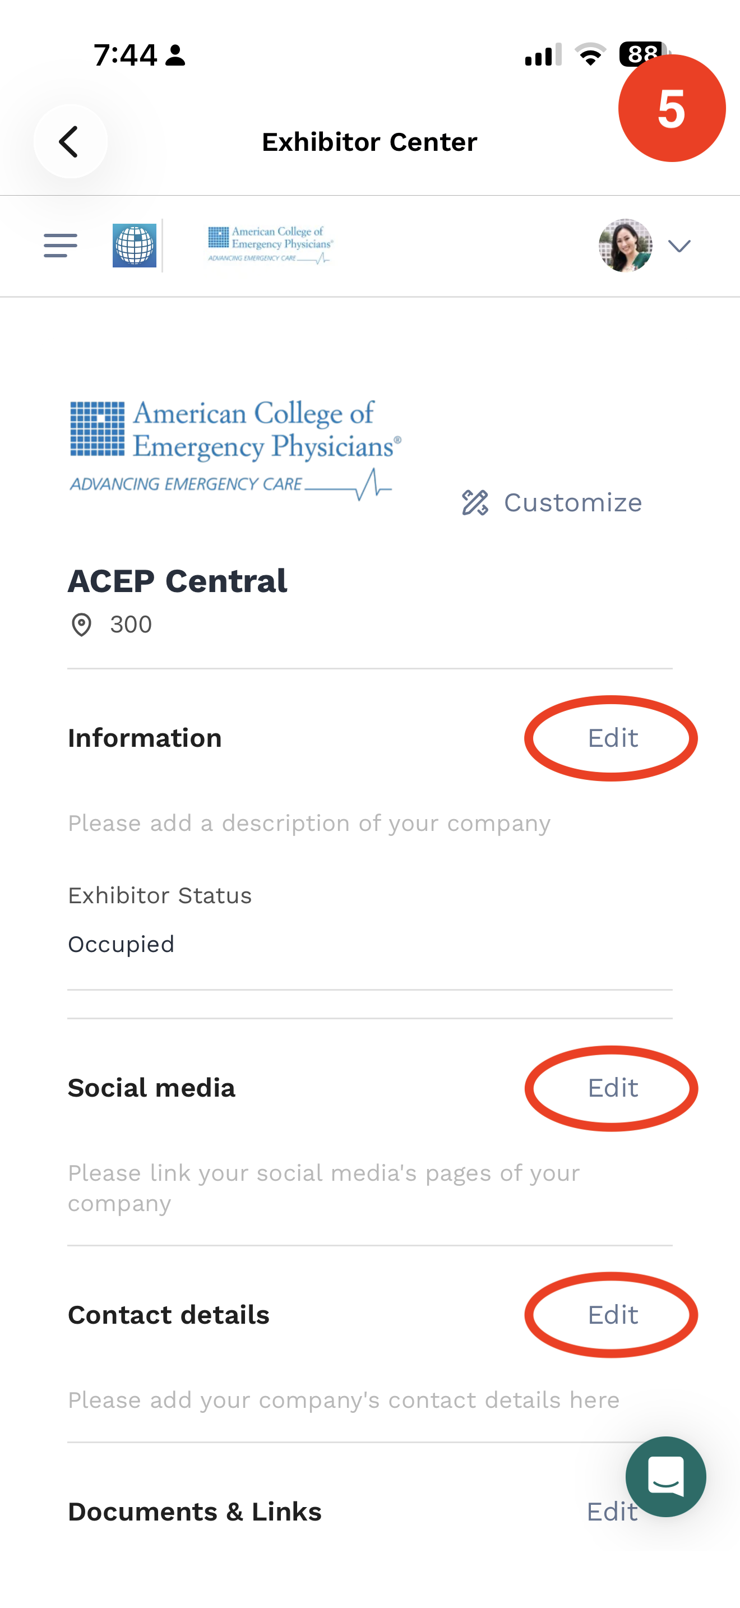Open the hamburger menu icon
Viewport: 740px width, 1608px height.
(61, 246)
